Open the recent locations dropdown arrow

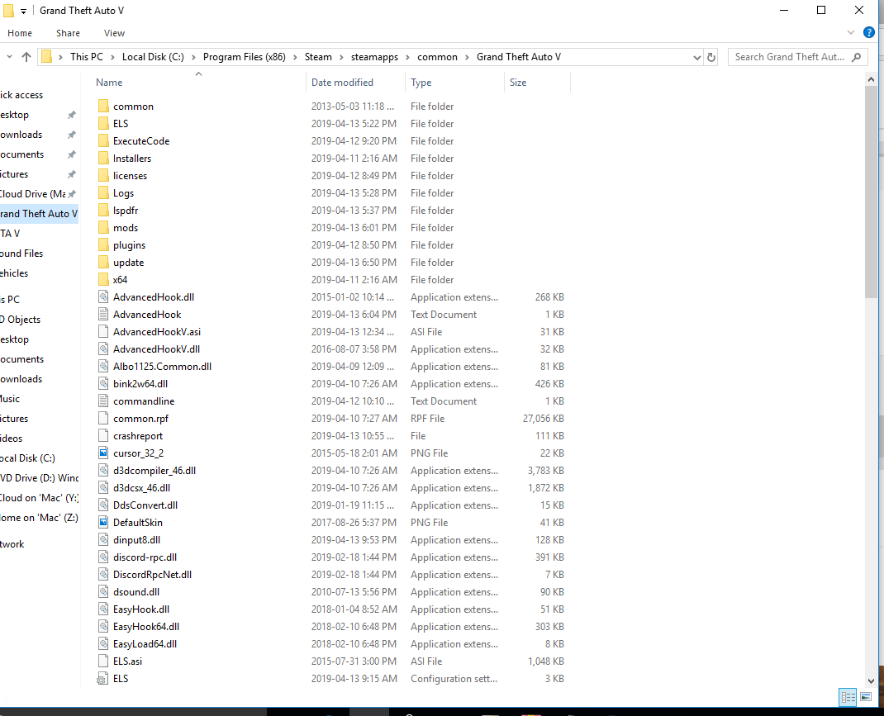click(9, 57)
